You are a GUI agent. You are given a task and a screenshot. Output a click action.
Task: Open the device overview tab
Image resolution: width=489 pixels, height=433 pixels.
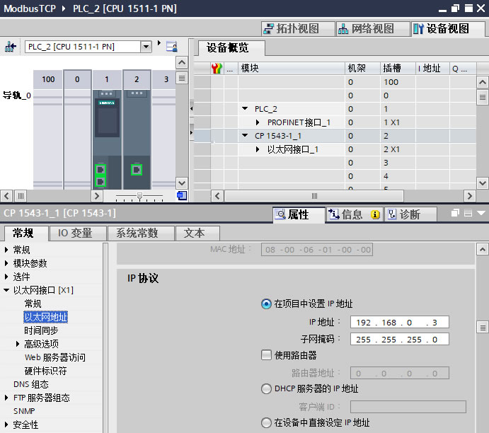pos(231,48)
